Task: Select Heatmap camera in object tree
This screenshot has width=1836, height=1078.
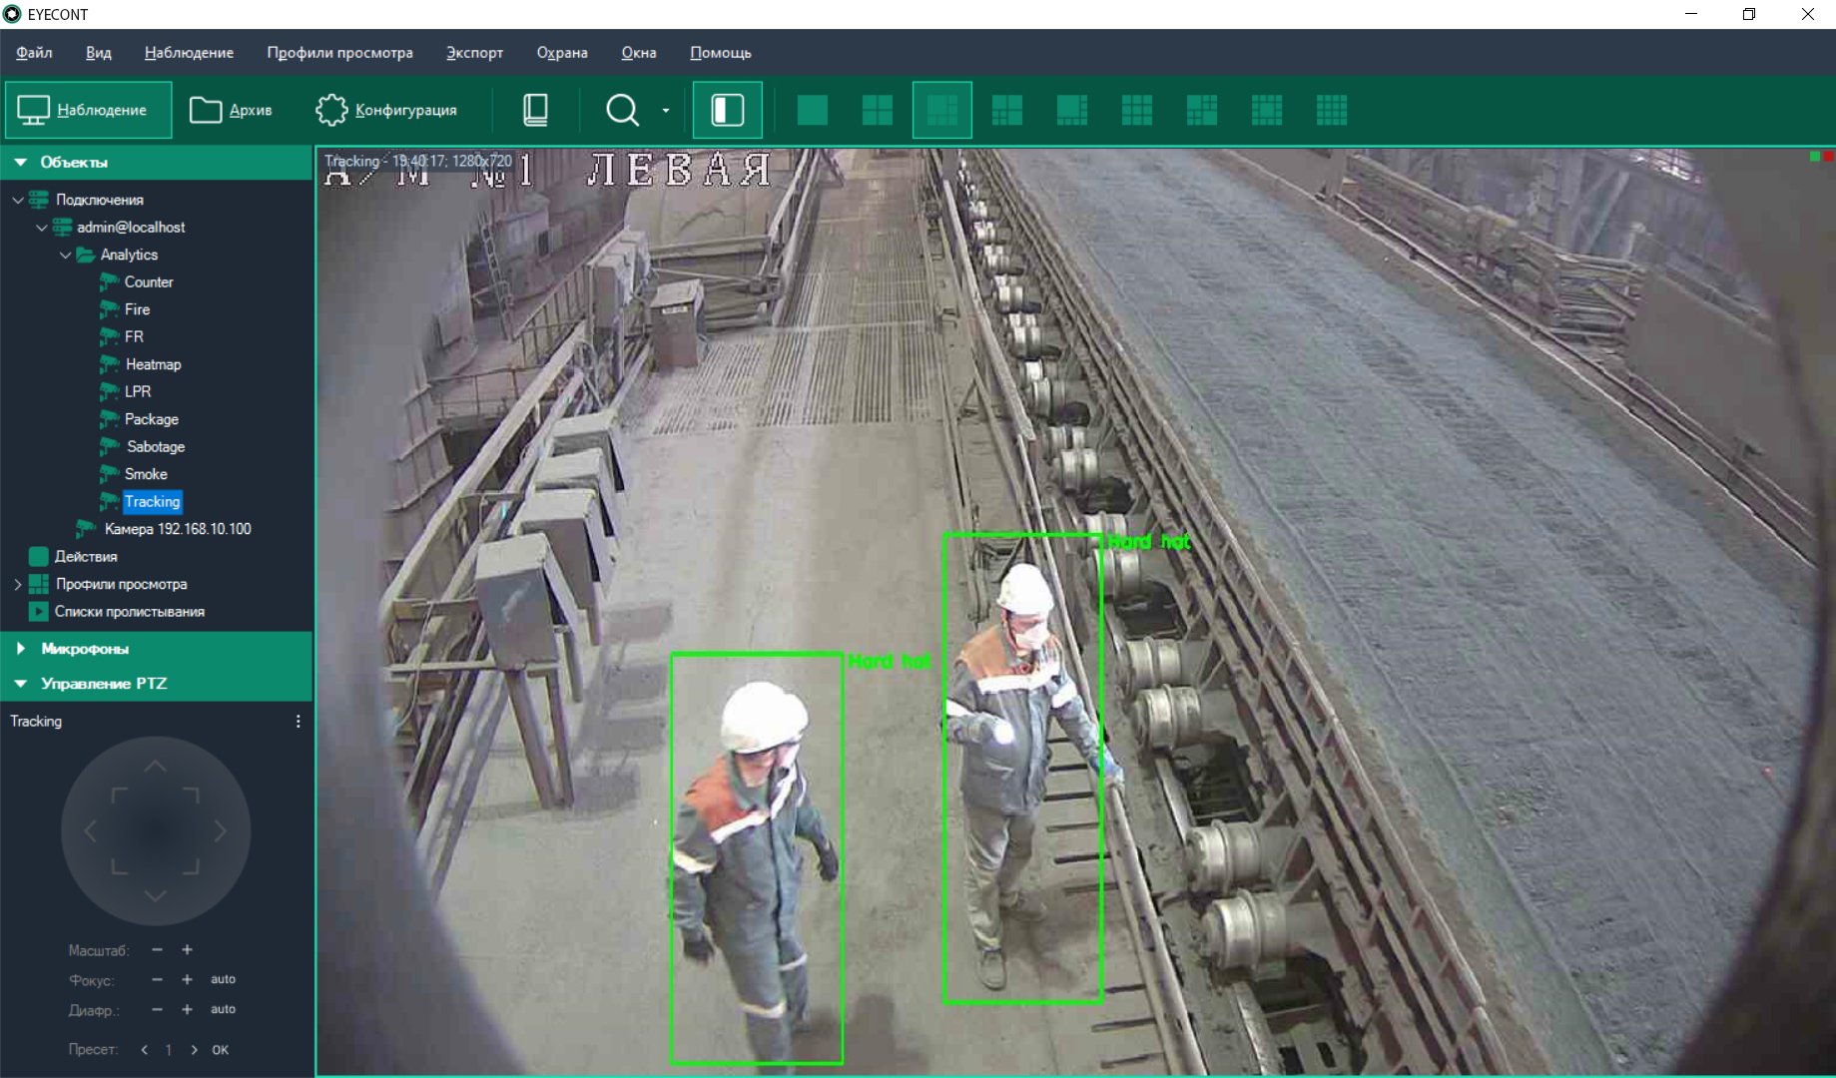Action: [153, 364]
